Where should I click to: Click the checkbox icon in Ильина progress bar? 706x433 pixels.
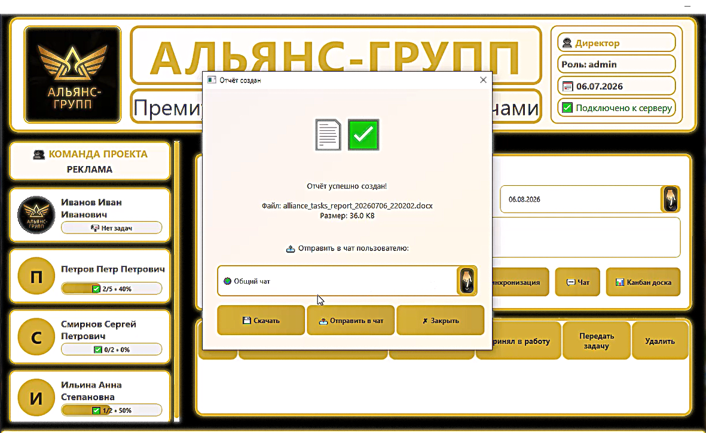point(96,410)
